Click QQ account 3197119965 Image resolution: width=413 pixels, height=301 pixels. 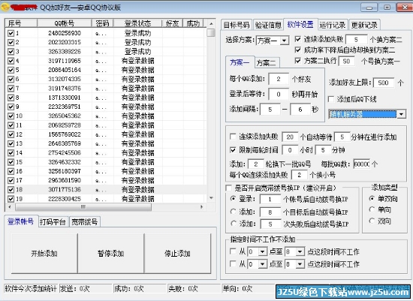65,61
